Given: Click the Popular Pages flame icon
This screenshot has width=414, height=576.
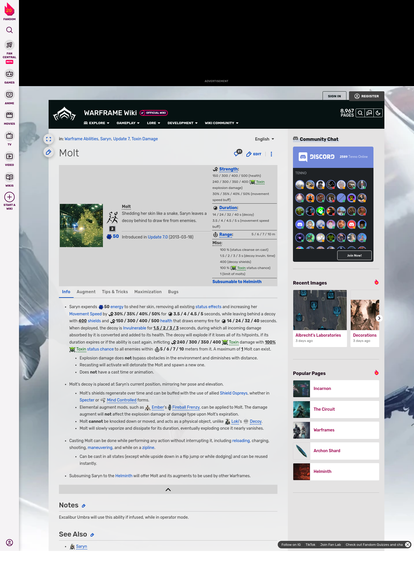Looking at the screenshot, I should click(377, 373).
